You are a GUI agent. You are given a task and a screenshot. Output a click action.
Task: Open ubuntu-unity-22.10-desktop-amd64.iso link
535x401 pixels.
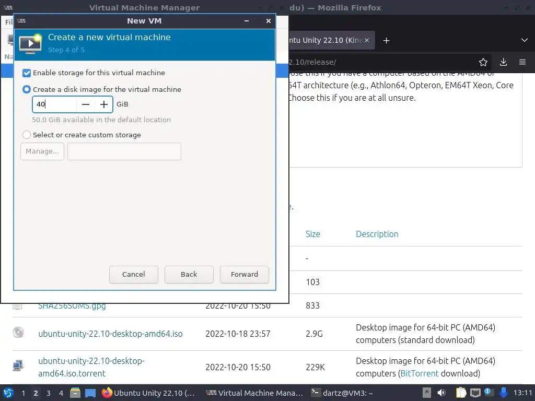(110, 334)
